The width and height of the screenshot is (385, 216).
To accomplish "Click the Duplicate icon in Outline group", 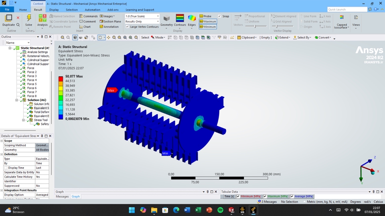I will click(x=8, y=18).
